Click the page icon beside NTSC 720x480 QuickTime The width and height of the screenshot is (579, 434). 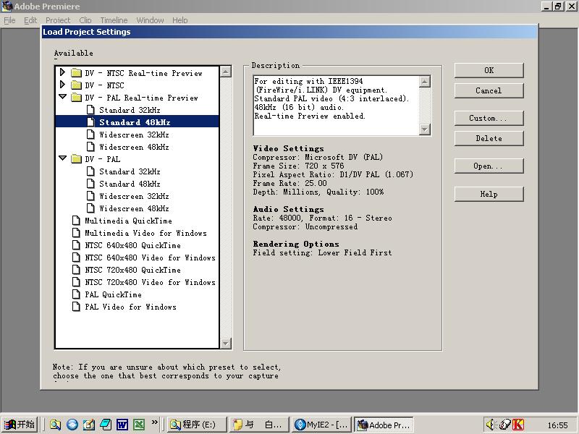(x=76, y=270)
